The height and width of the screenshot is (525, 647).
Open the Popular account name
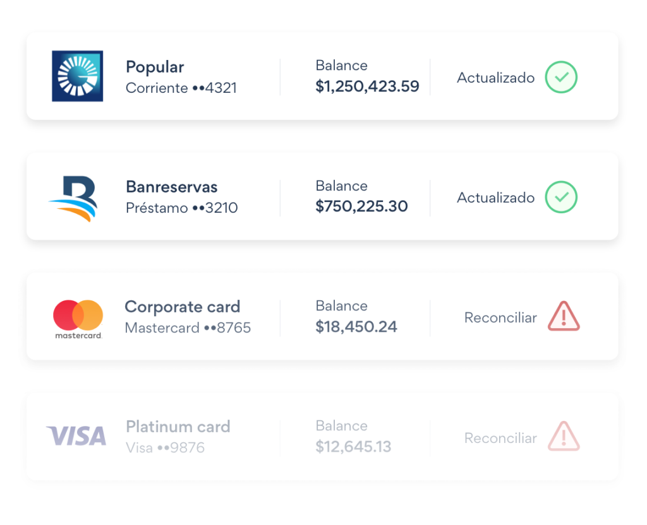click(155, 67)
